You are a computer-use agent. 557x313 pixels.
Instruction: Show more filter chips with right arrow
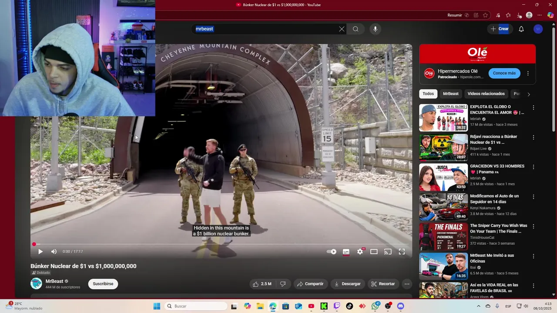[x=529, y=94]
